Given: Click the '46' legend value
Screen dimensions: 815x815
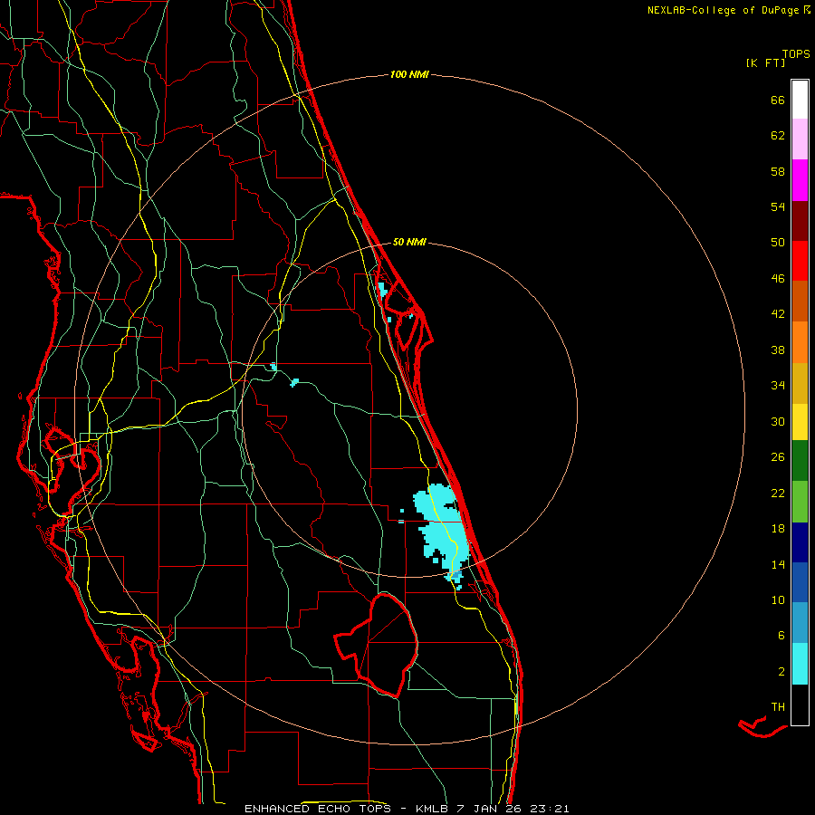Looking at the screenshot, I should 778,279.
